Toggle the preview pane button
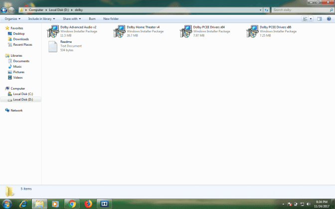Screen dimensions: 335x209 tap(320, 19)
